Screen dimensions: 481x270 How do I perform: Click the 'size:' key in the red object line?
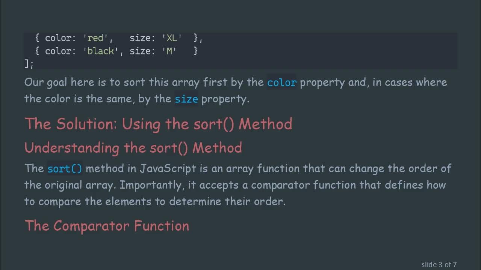click(x=140, y=38)
